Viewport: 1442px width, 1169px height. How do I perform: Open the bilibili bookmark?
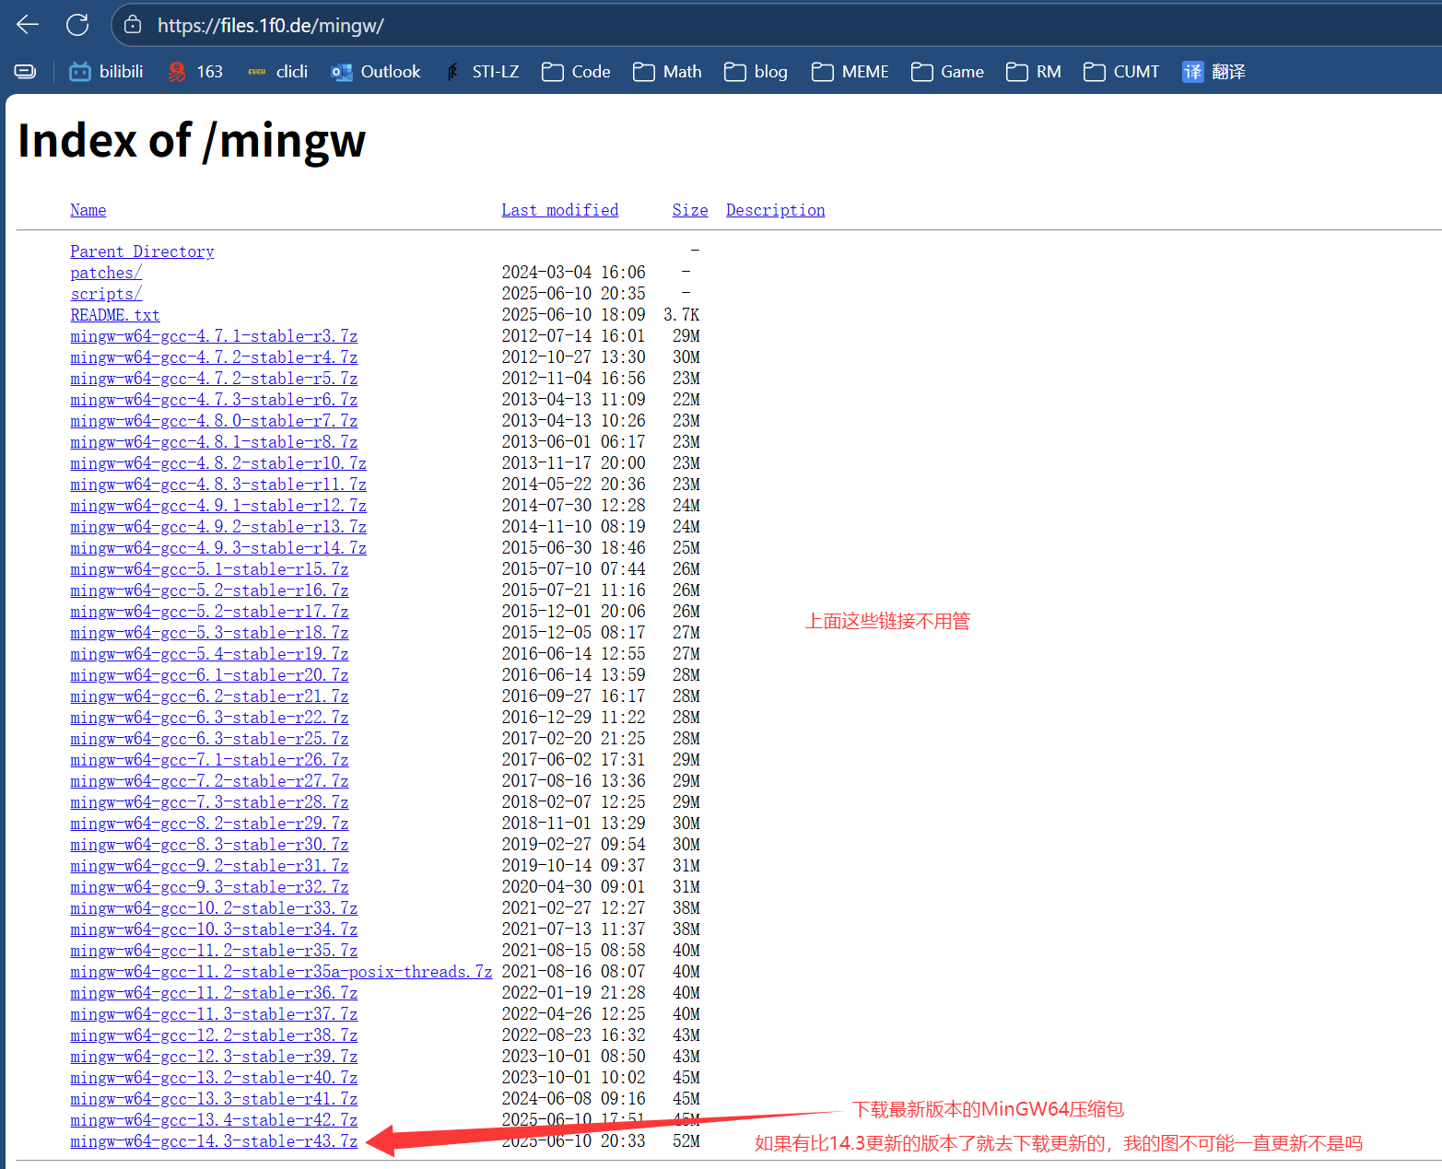107,72
